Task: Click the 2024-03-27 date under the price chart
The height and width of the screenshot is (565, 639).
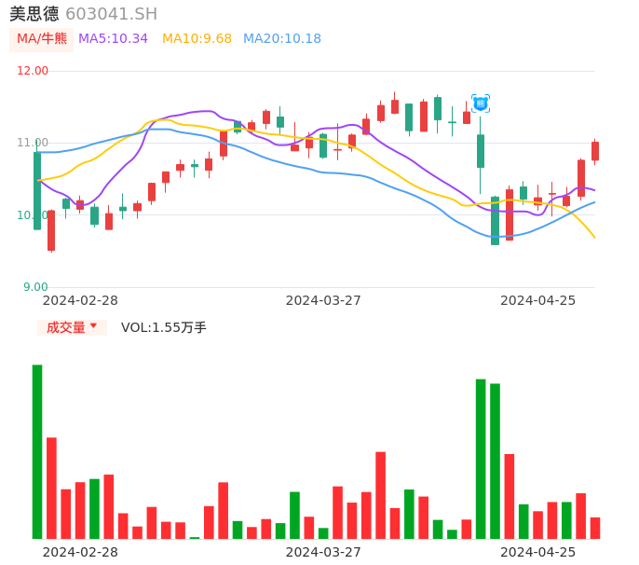Action: click(x=323, y=300)
